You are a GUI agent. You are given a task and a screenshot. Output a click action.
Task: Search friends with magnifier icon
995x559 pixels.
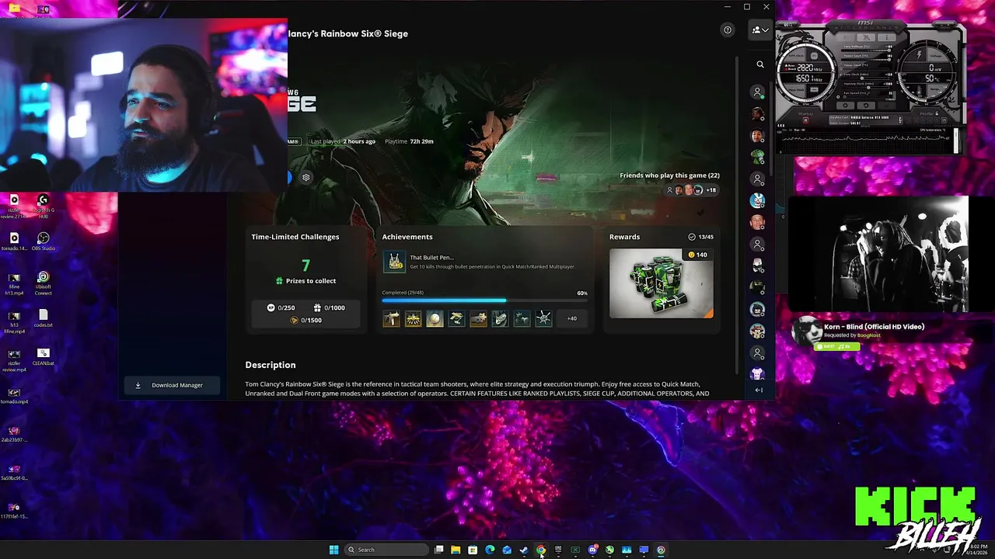pos(760,64)
